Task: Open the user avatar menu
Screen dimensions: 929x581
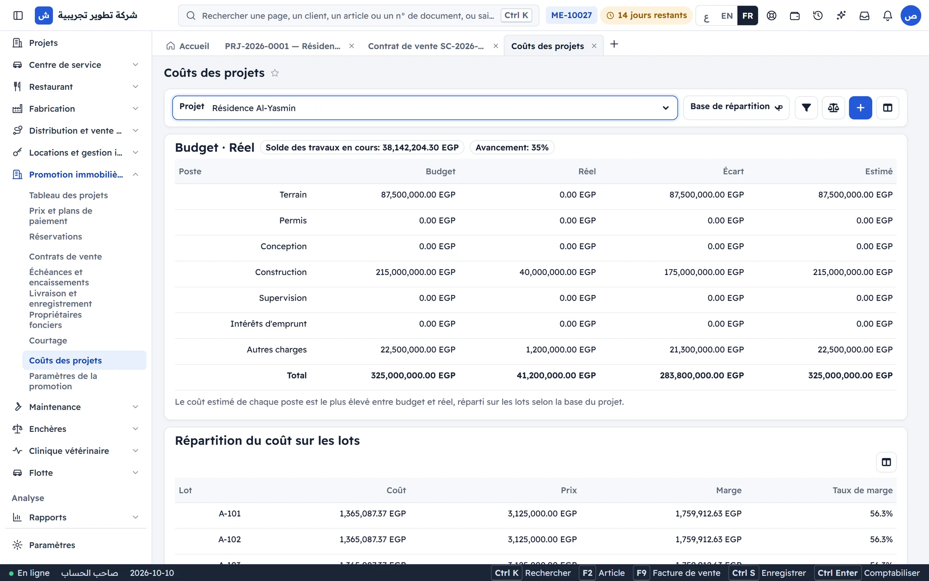Action: pos(910,15)
